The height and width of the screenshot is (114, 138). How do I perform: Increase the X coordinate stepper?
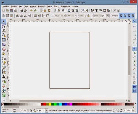coord(62,15)
